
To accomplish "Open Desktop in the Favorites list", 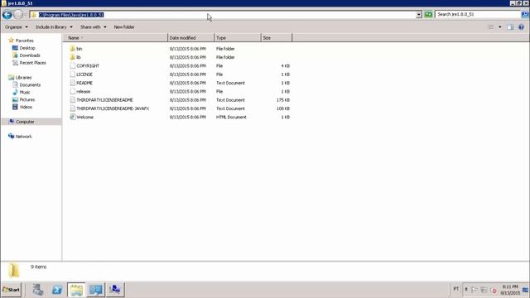I will point(27,48).
